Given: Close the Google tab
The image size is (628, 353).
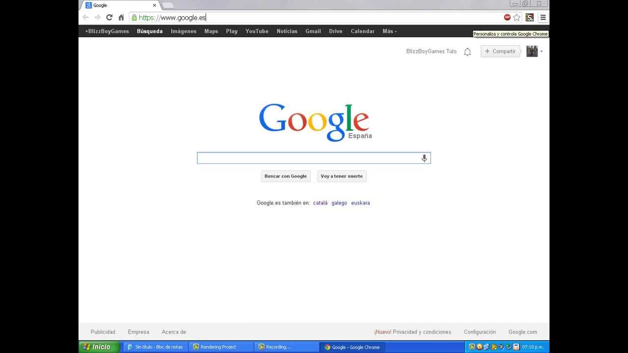Looking at the screenshot, I should [154, 5].
